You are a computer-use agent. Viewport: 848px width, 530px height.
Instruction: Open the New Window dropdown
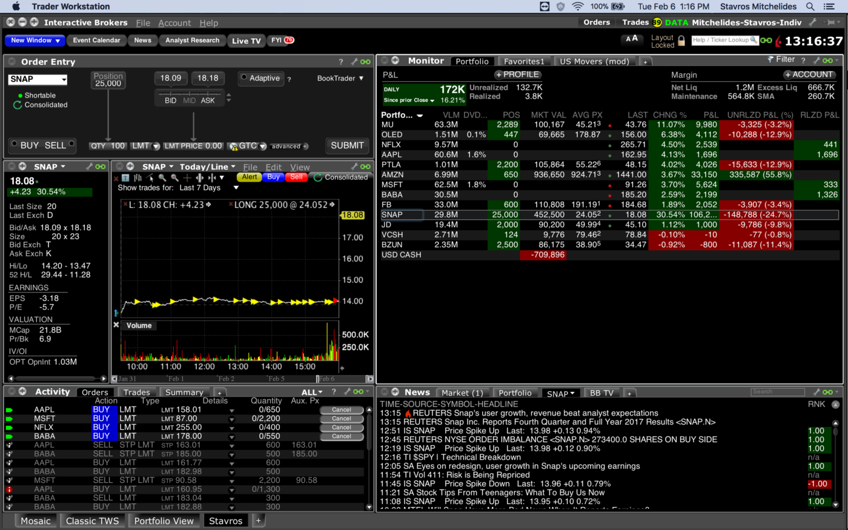tap(35, 41)
